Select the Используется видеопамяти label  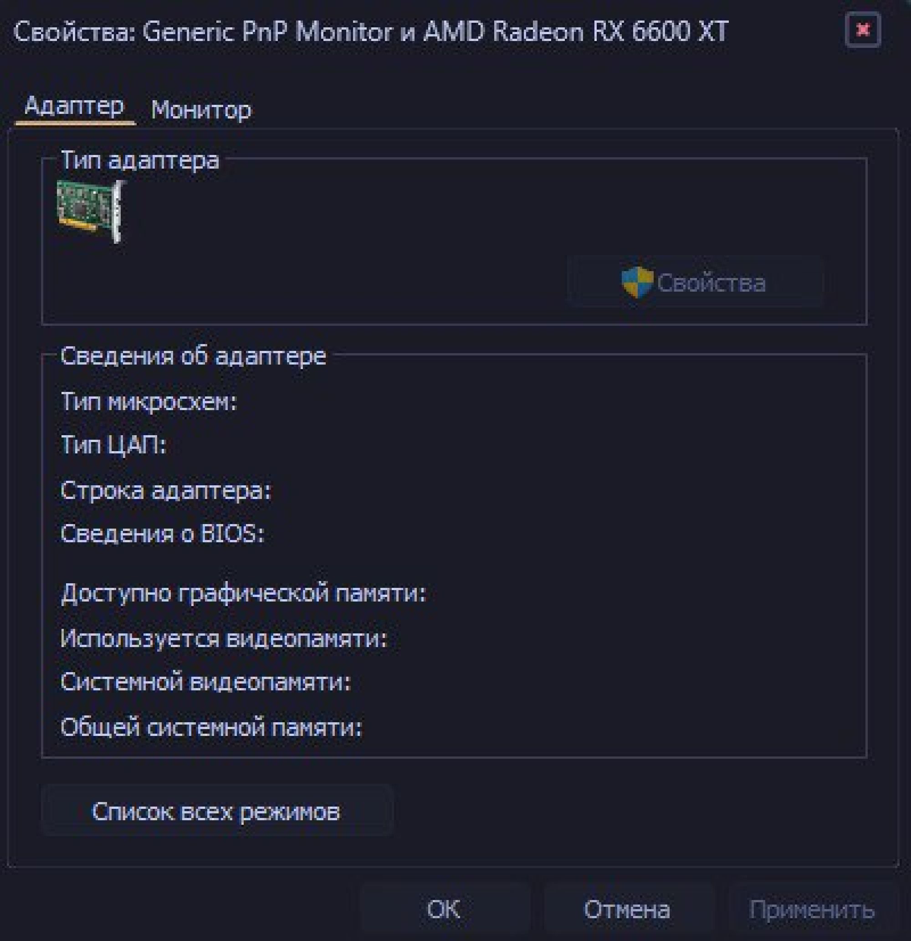click(224, 638)
